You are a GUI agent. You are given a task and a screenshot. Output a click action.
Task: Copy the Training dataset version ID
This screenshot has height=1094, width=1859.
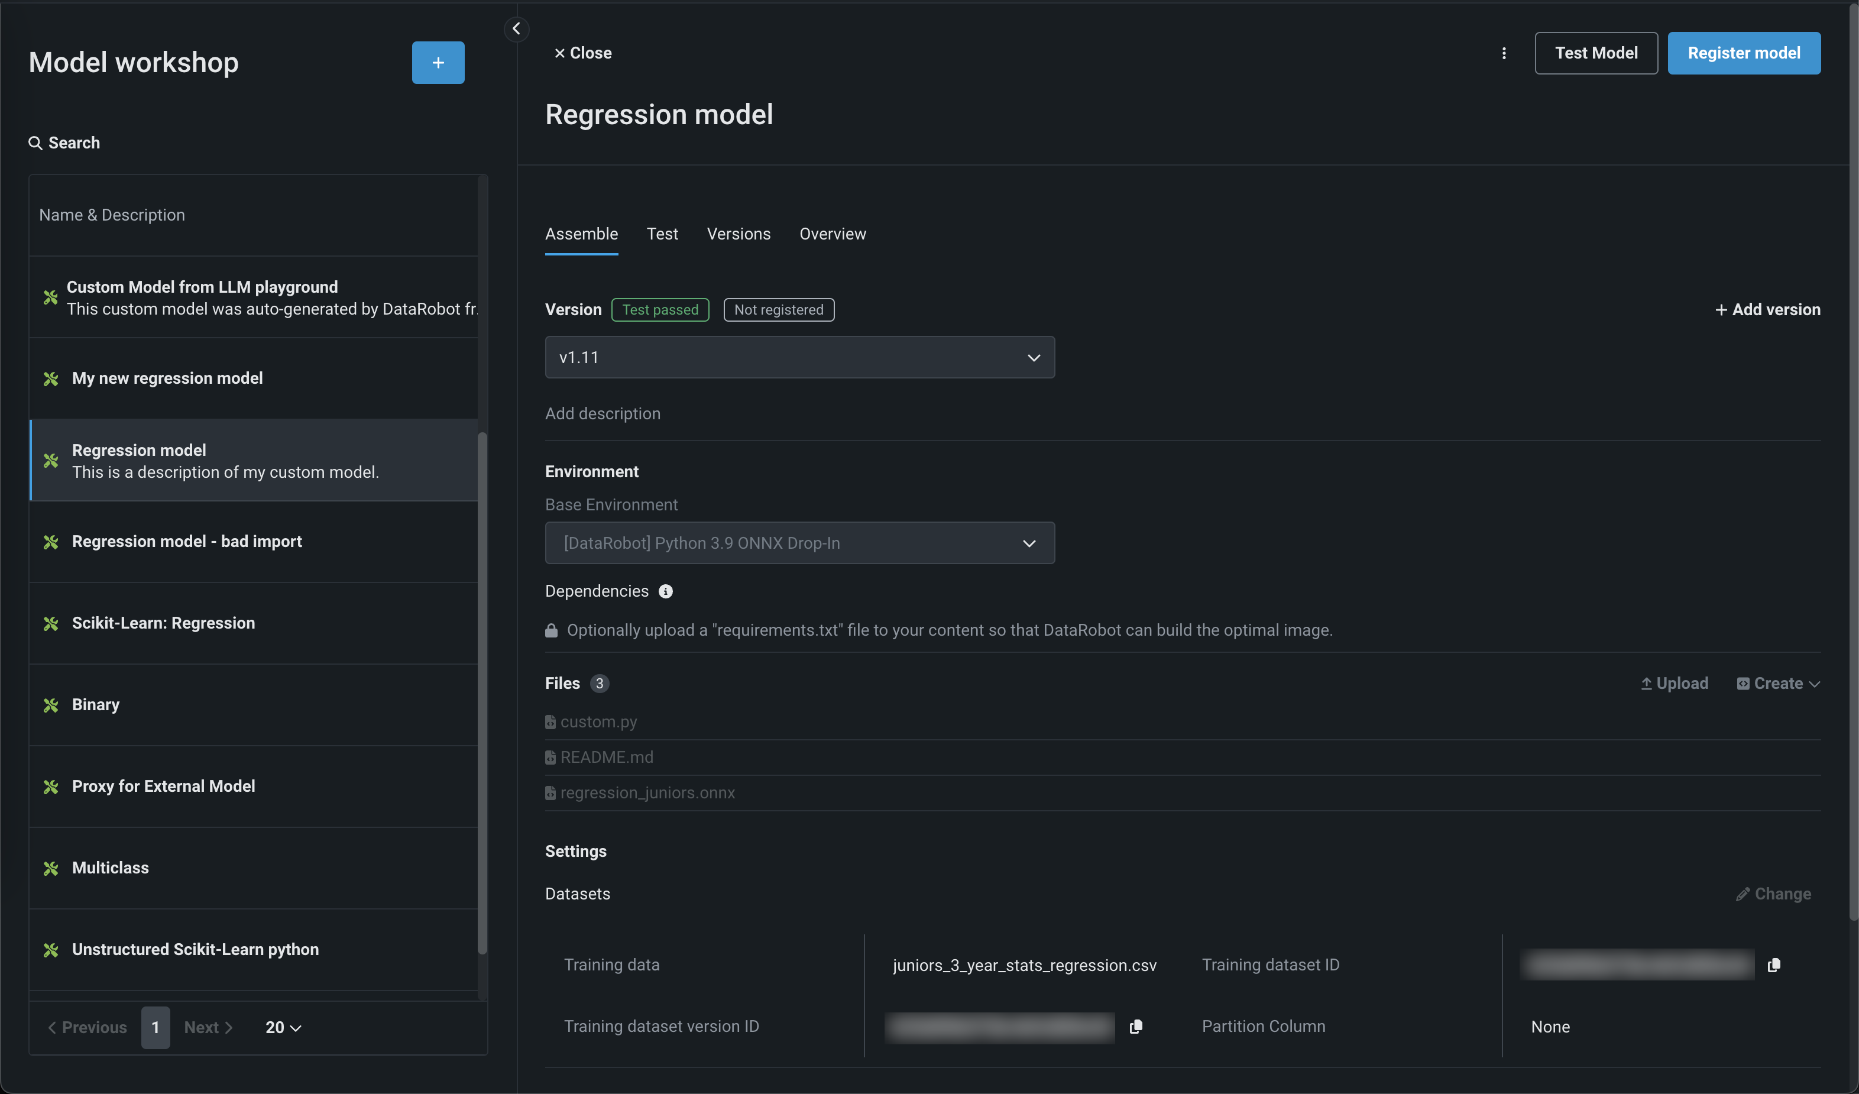1135,1027
